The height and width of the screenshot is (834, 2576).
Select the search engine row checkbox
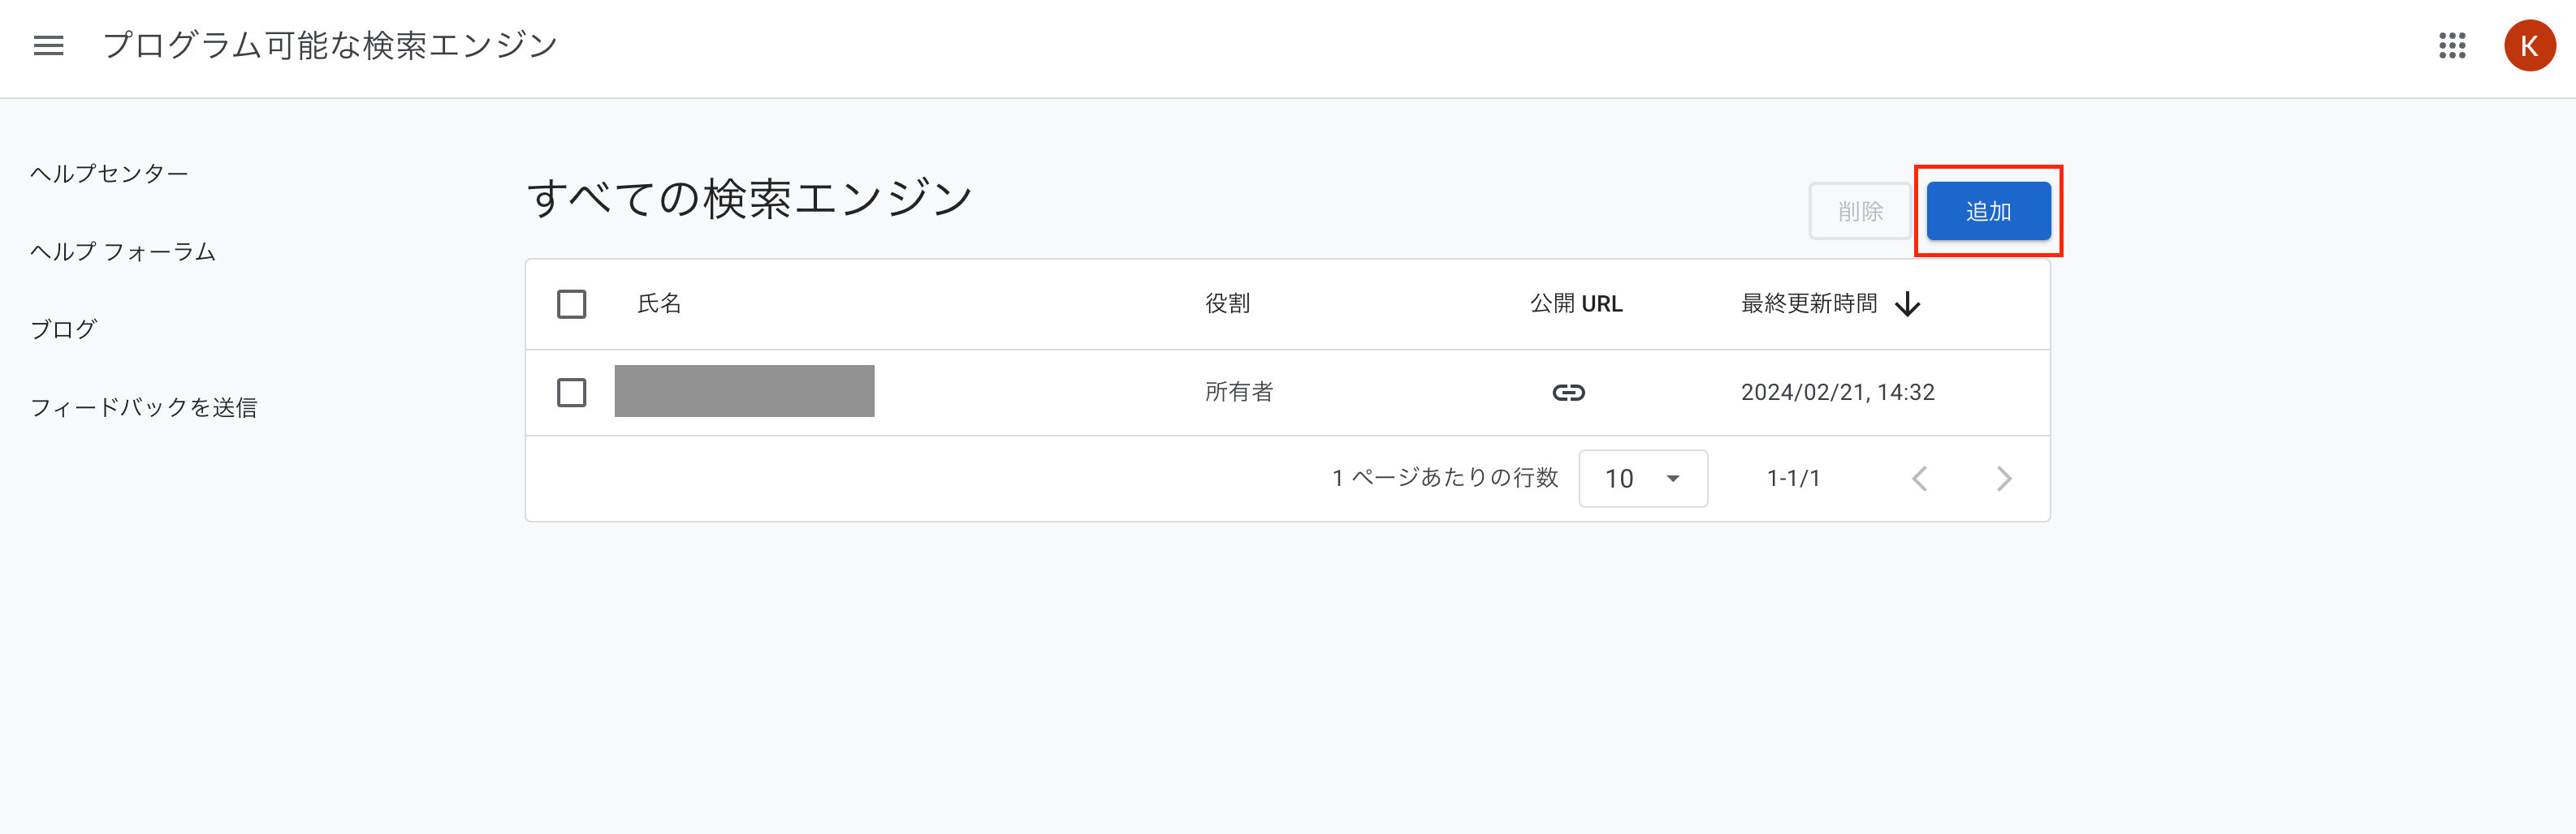point(571,393)
